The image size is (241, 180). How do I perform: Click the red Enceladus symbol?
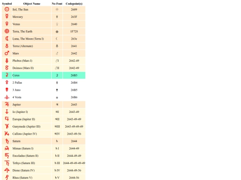tap(7, 156)
